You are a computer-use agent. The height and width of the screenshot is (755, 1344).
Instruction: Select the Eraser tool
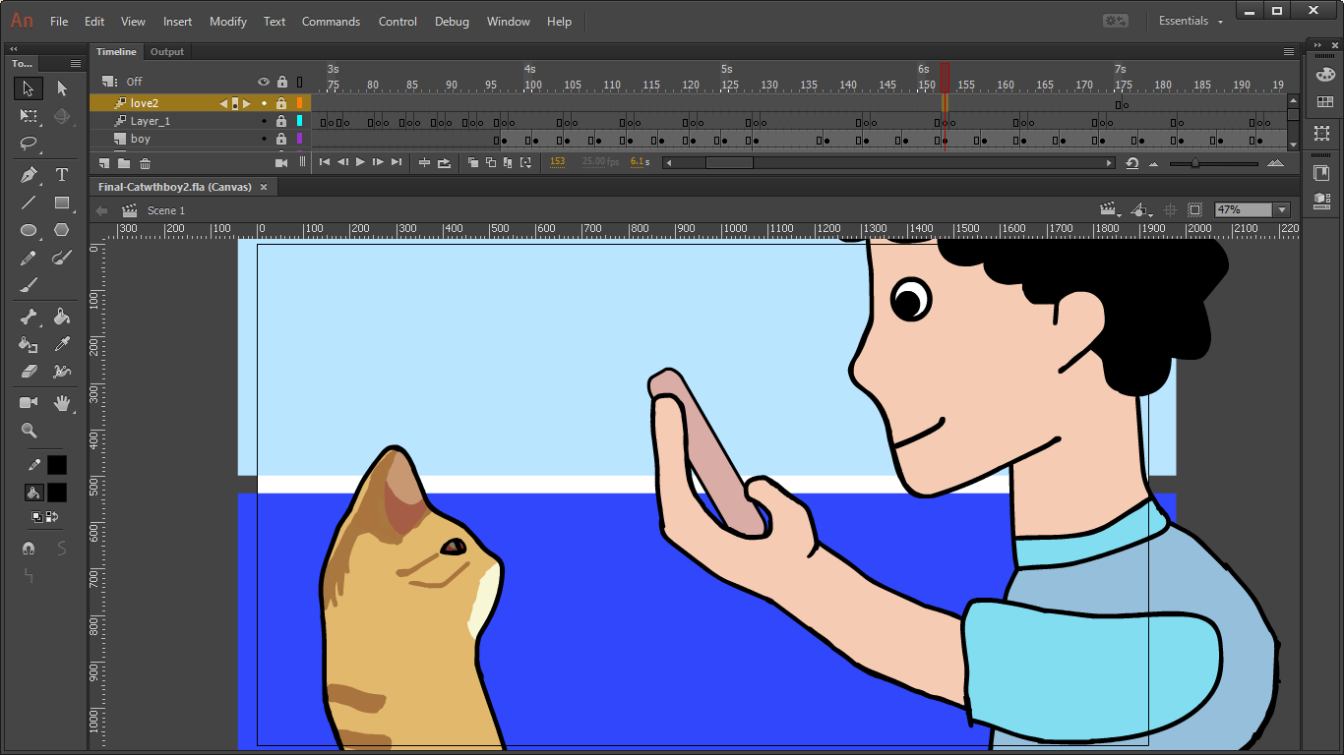tap(29, 372)
